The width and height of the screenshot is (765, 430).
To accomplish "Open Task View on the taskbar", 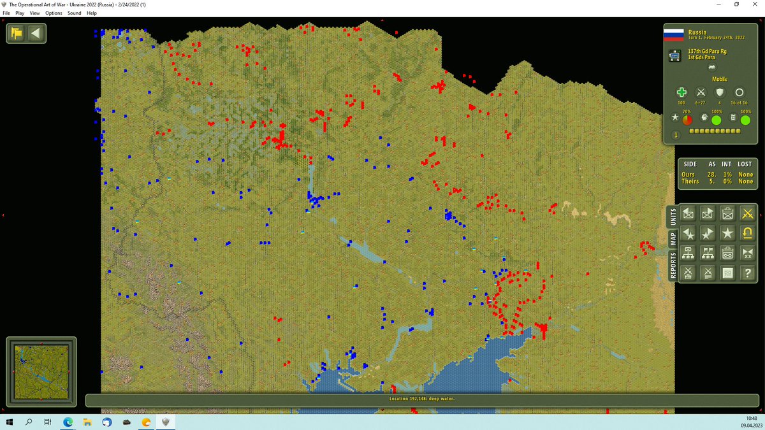I will [x=48, y=422].
